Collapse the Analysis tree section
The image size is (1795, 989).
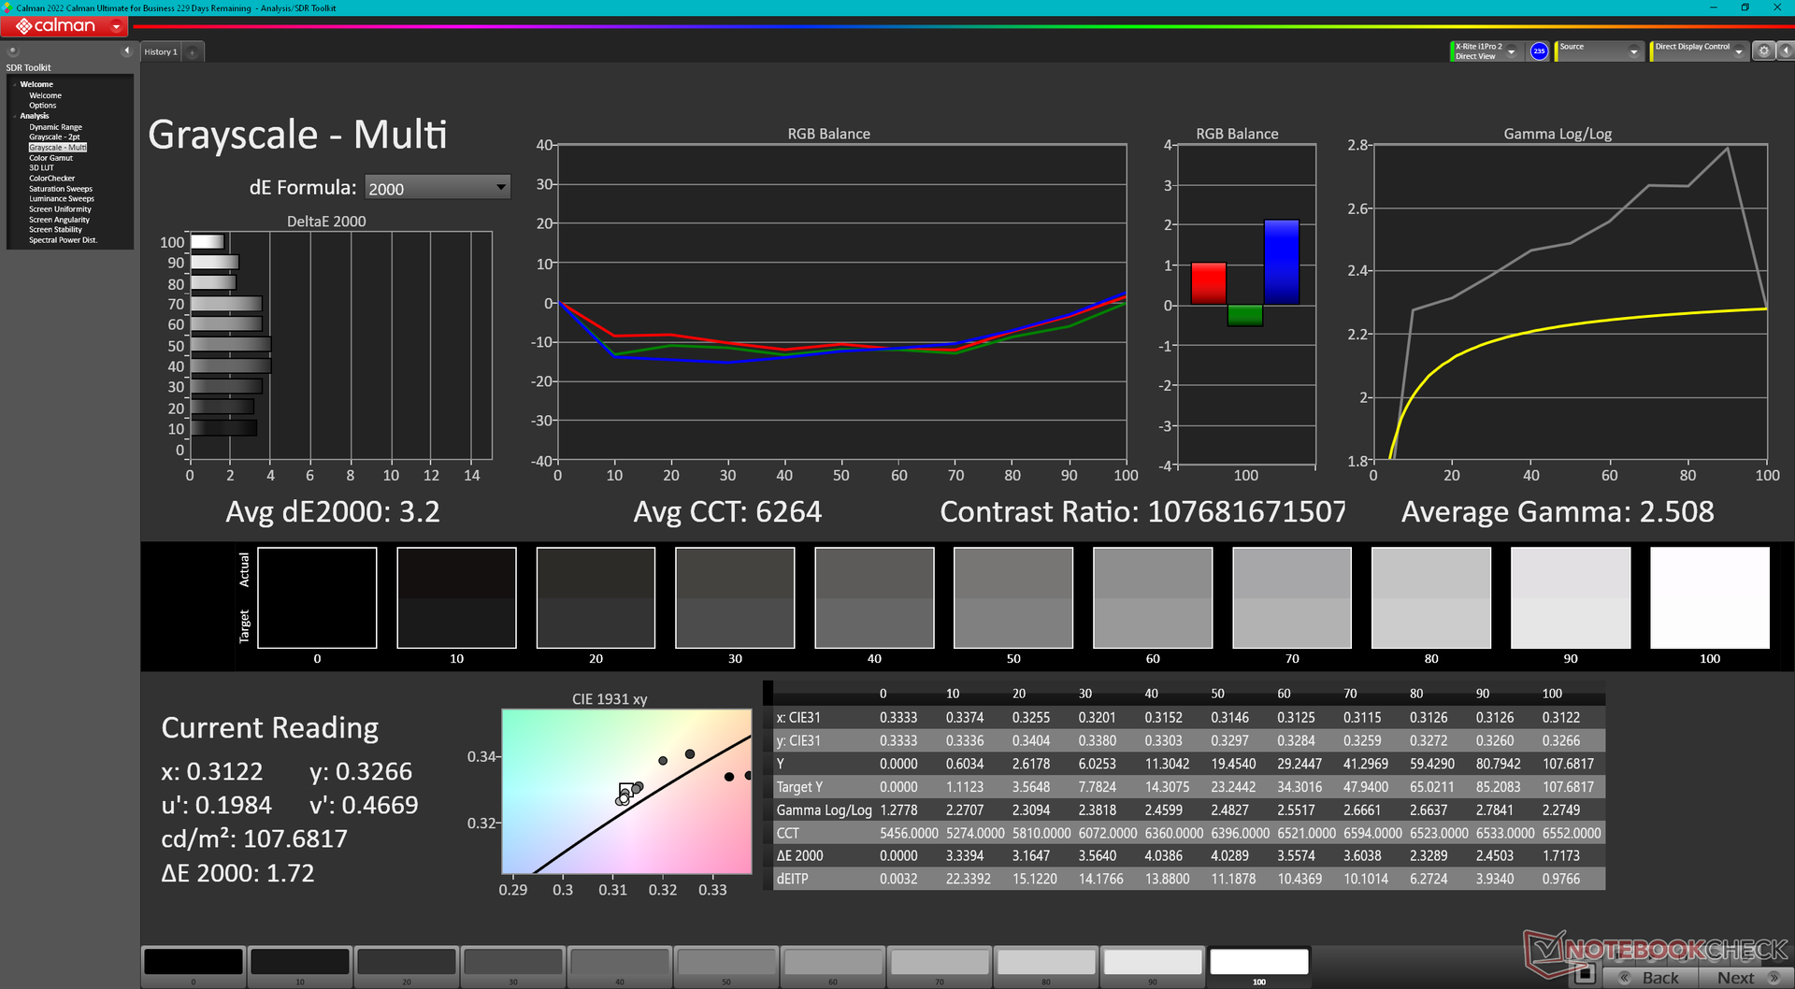pyautogui.click(x=16, y=116)
